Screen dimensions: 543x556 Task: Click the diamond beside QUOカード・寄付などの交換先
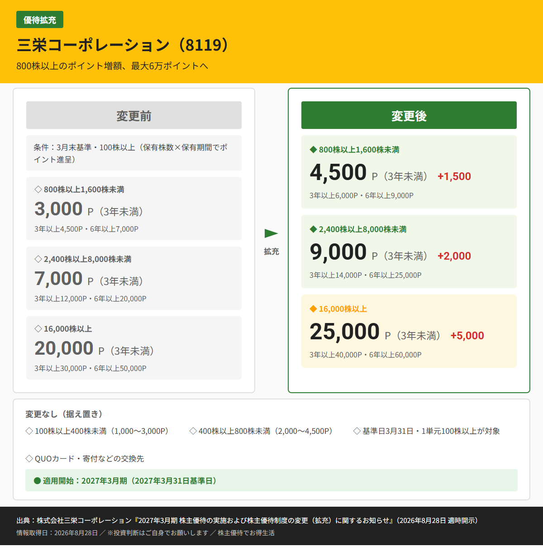point(29,459)
